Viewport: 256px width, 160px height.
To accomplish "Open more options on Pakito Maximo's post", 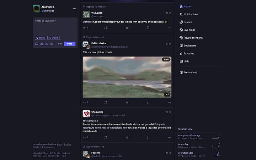I will (169, 102).
